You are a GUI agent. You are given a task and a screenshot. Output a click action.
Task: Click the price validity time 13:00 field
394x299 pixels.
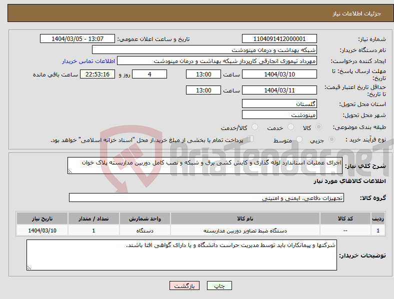pyautogui.click(x=203, y=90)
